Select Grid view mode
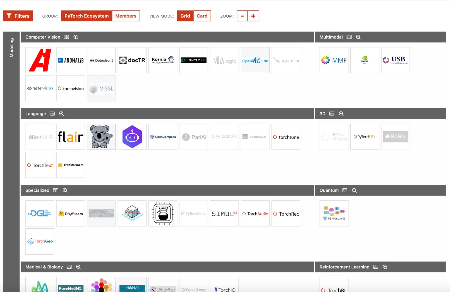 pos(185,16)
